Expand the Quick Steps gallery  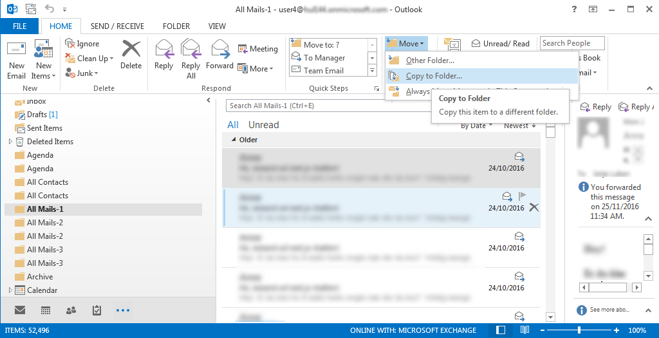[372, 71]
